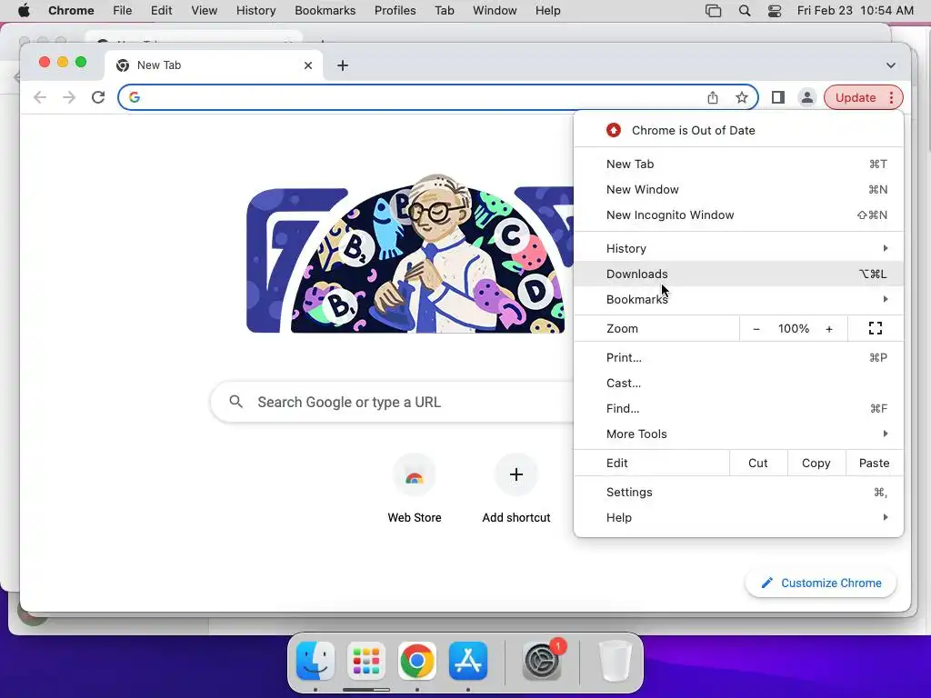Screen dimensions: 931x698
Task: Click the screen mirroring menu bar icon
Action: tap(713, 11)
